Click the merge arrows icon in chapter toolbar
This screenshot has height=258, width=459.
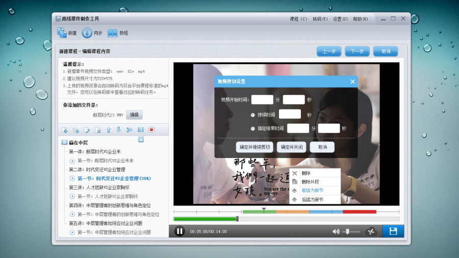[x=130, y=130]
